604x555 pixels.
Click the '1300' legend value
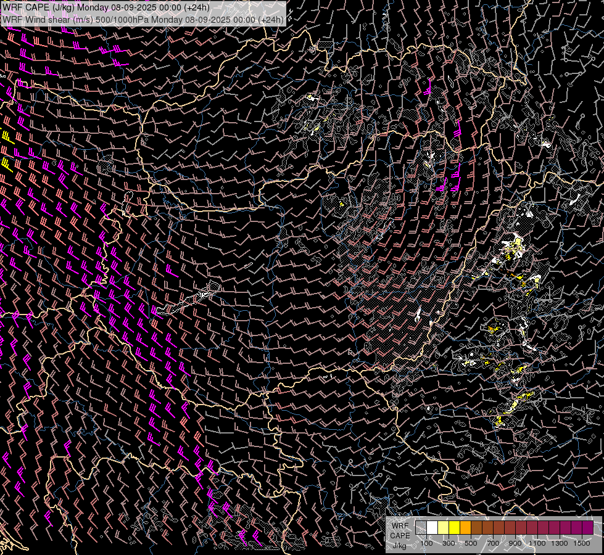click(560, 543)
